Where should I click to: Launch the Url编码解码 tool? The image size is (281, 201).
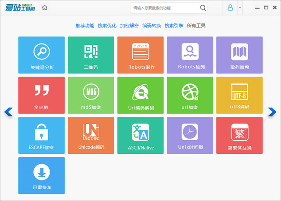tap(140, 95)
